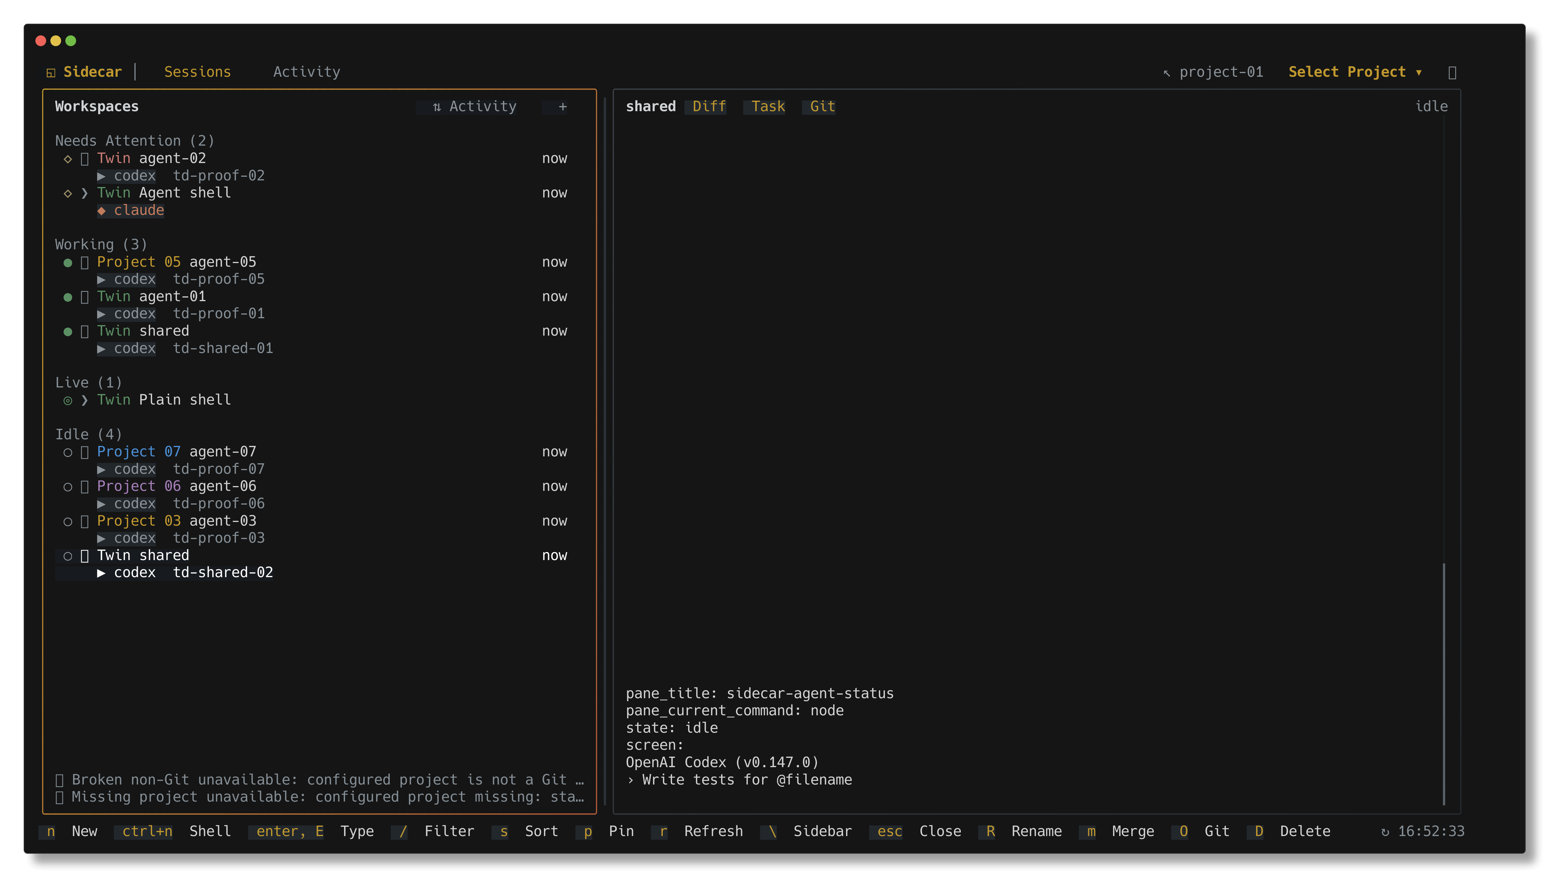
Task: Click attention diamond for Twin agent-02
Action: [x=68, y=159]
